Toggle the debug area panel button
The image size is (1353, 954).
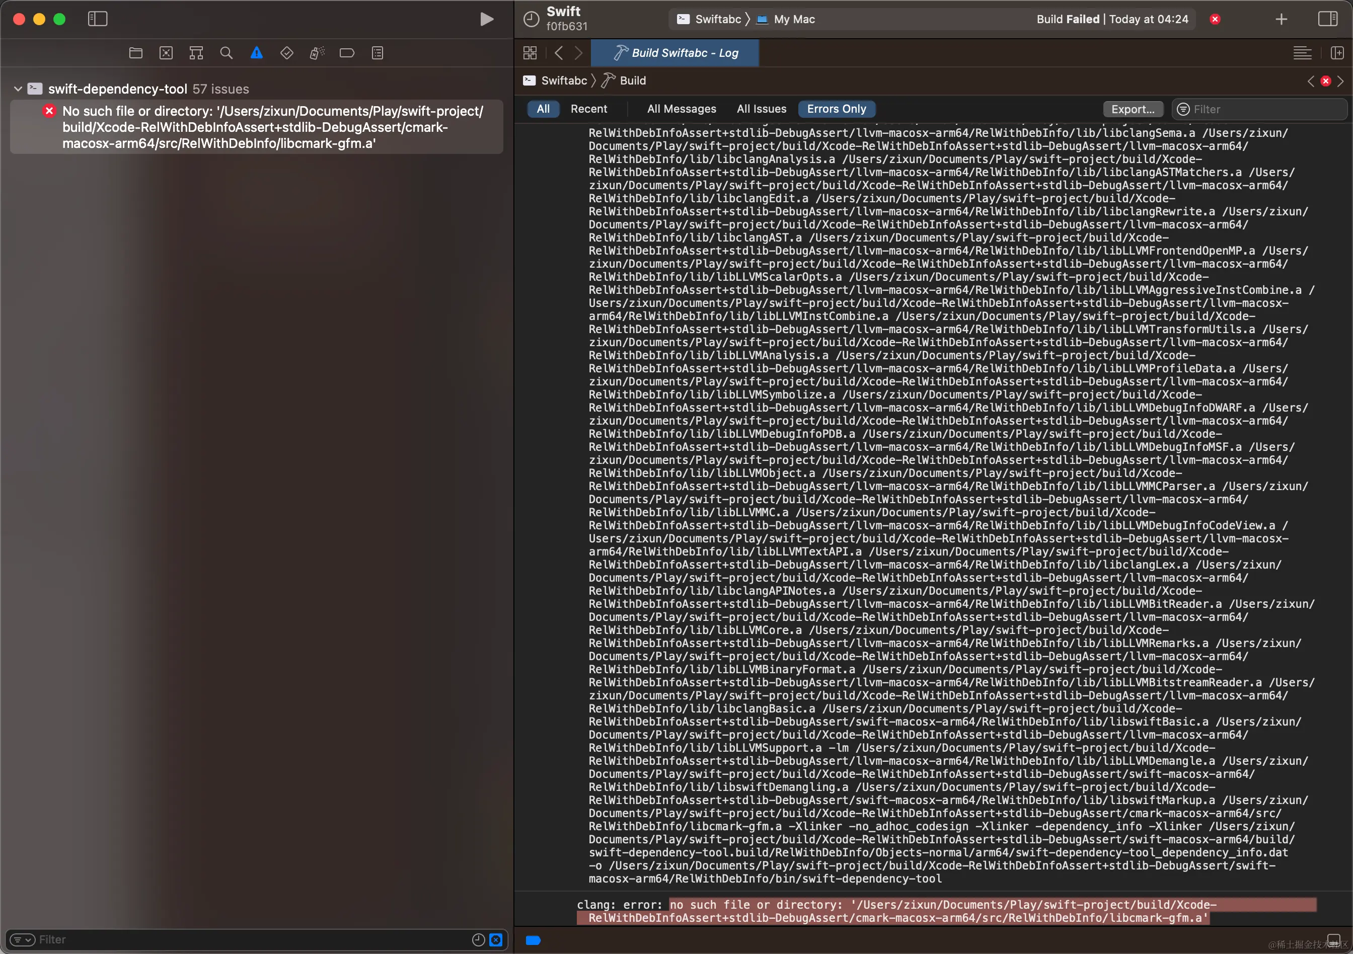click(1333, 940)
